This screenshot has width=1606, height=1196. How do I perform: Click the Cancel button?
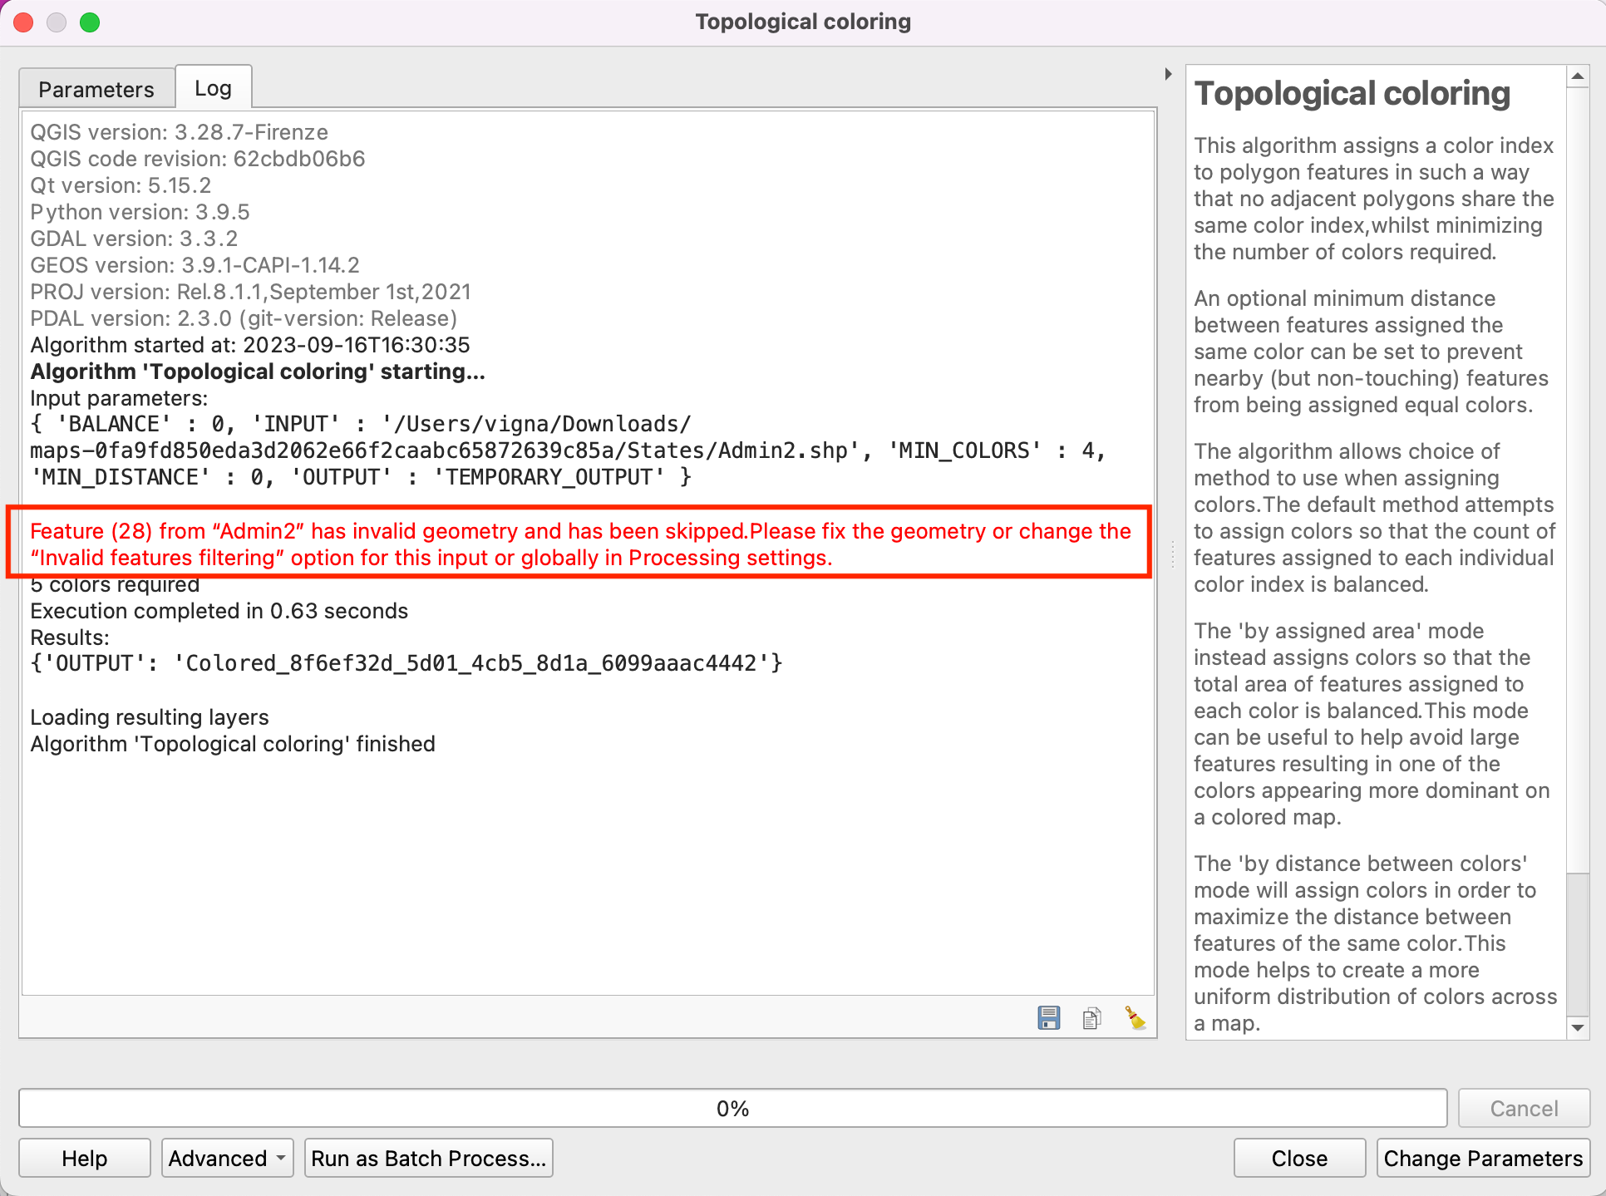(x=1523, y=1108)
